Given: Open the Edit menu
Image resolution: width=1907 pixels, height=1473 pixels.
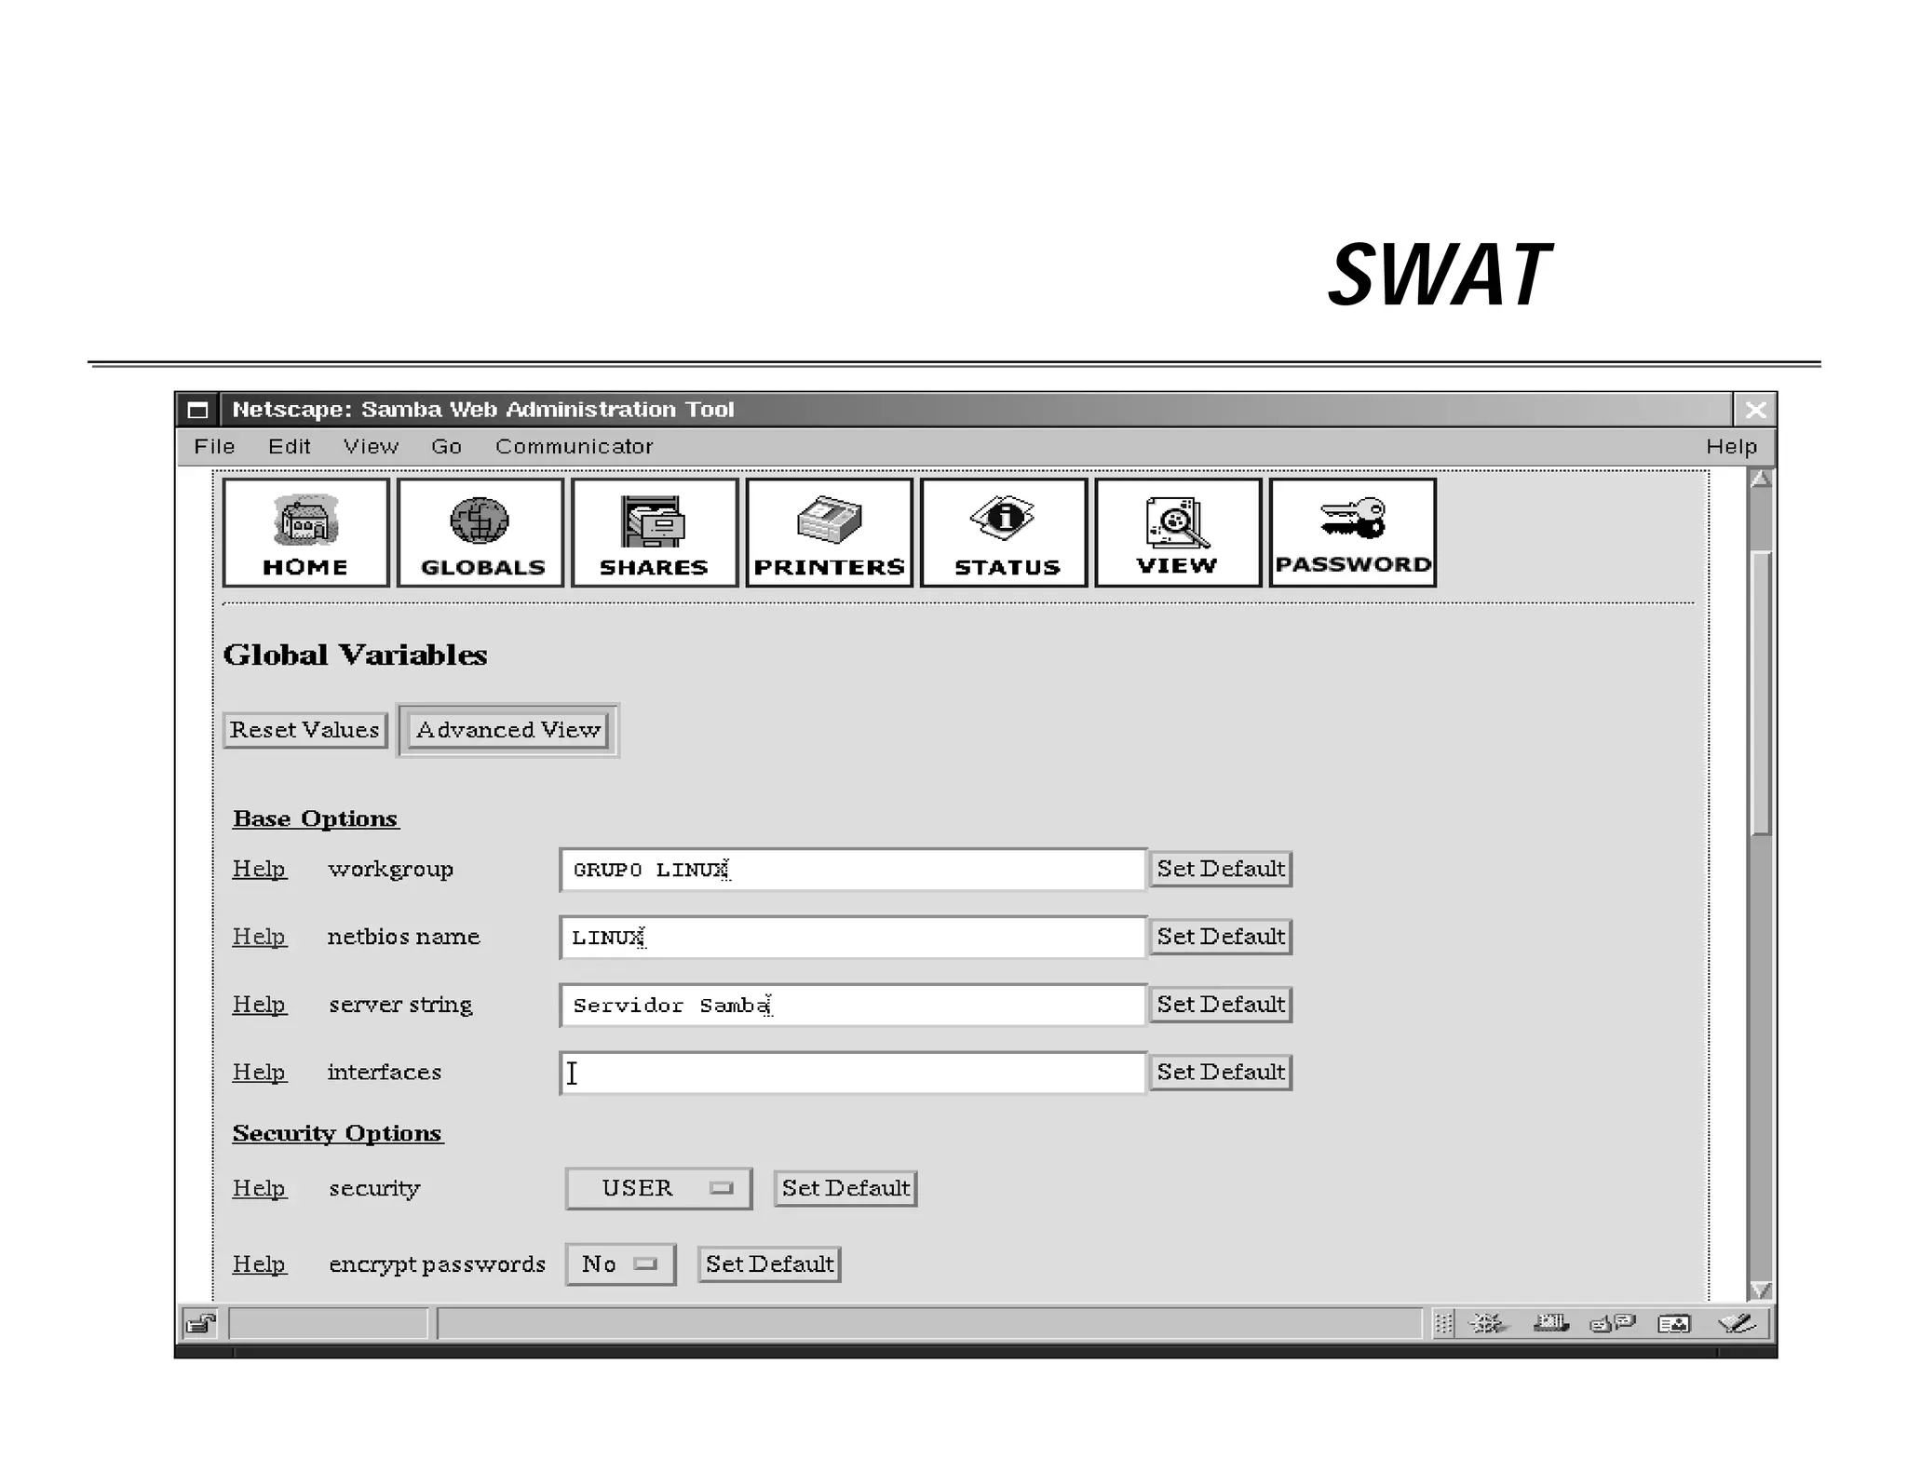Looking at the screenshot, I should [x=290, y=447].
